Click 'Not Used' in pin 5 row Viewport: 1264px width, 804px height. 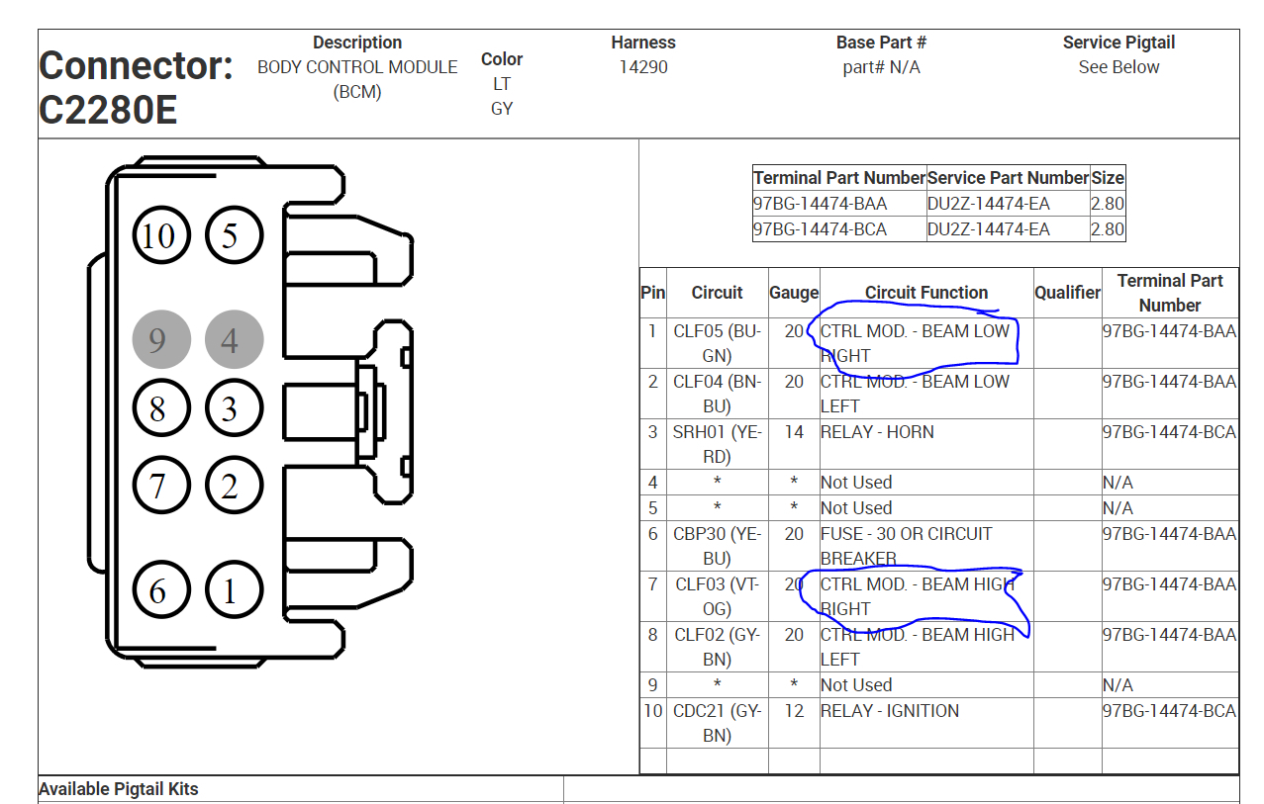(856, 508)
